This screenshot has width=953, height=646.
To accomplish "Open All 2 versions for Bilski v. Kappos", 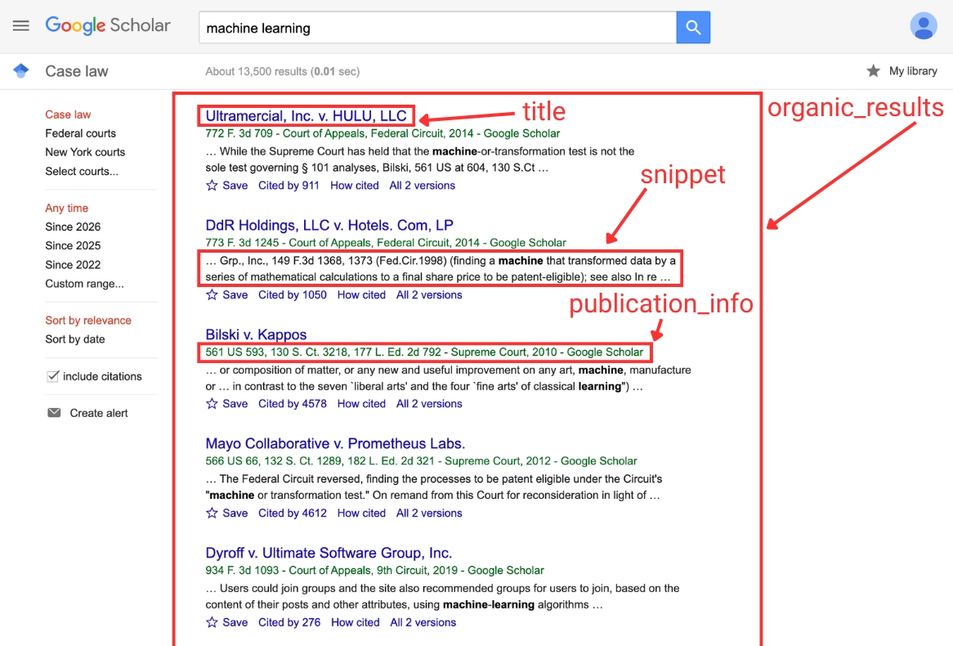I will [x=429, y=404].
